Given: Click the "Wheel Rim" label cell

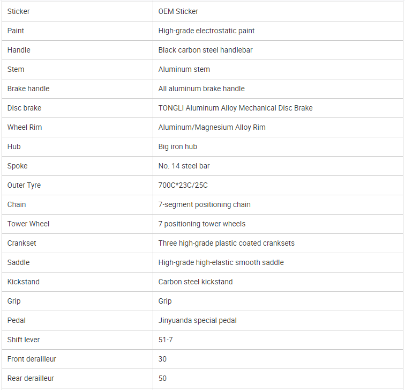Looking at the screenshot, I should tap(25, 127).
